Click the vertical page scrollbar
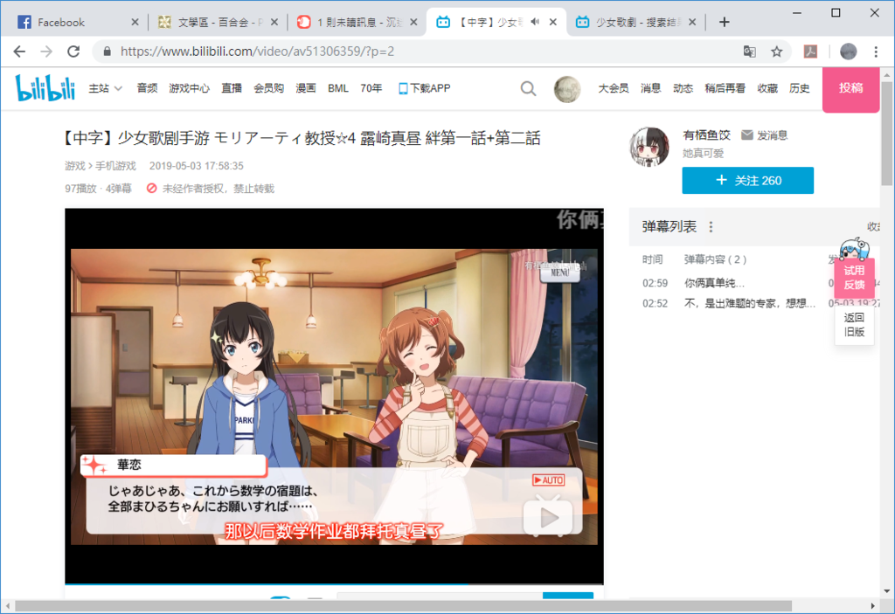This screenshot has height=614, width=895. [886, 134]
